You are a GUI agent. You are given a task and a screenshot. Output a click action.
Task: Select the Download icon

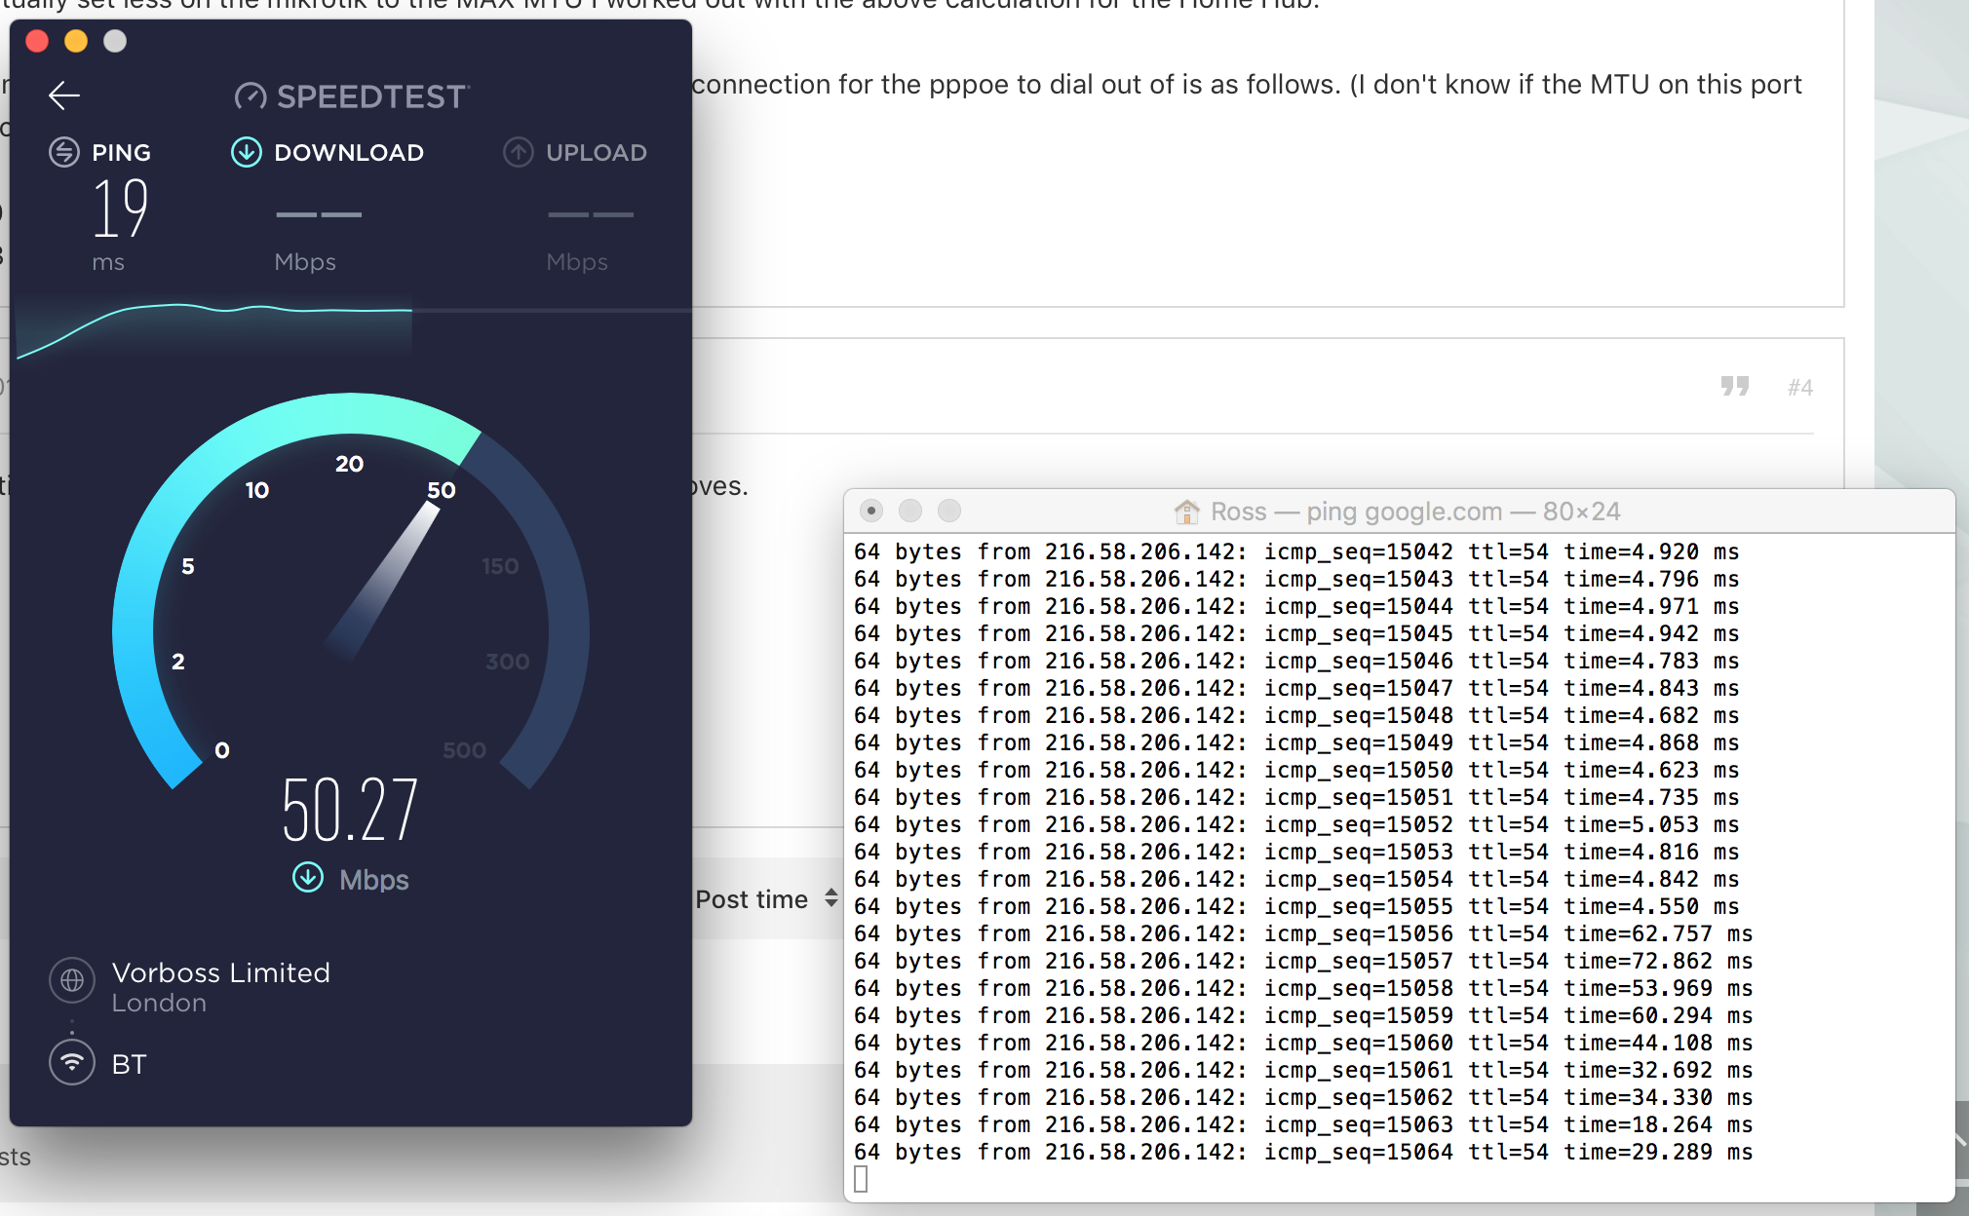coord(246,152)
